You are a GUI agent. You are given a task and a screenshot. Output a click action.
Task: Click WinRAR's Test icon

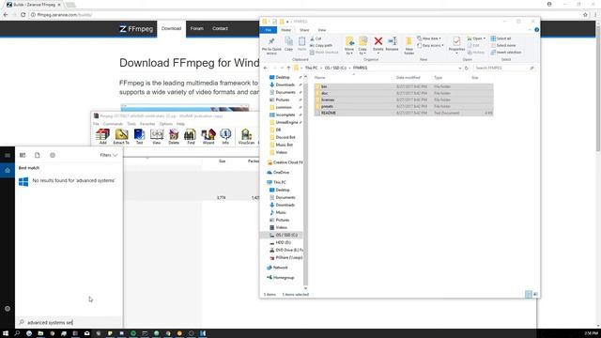pyautogui.click(x=139, y=136)
